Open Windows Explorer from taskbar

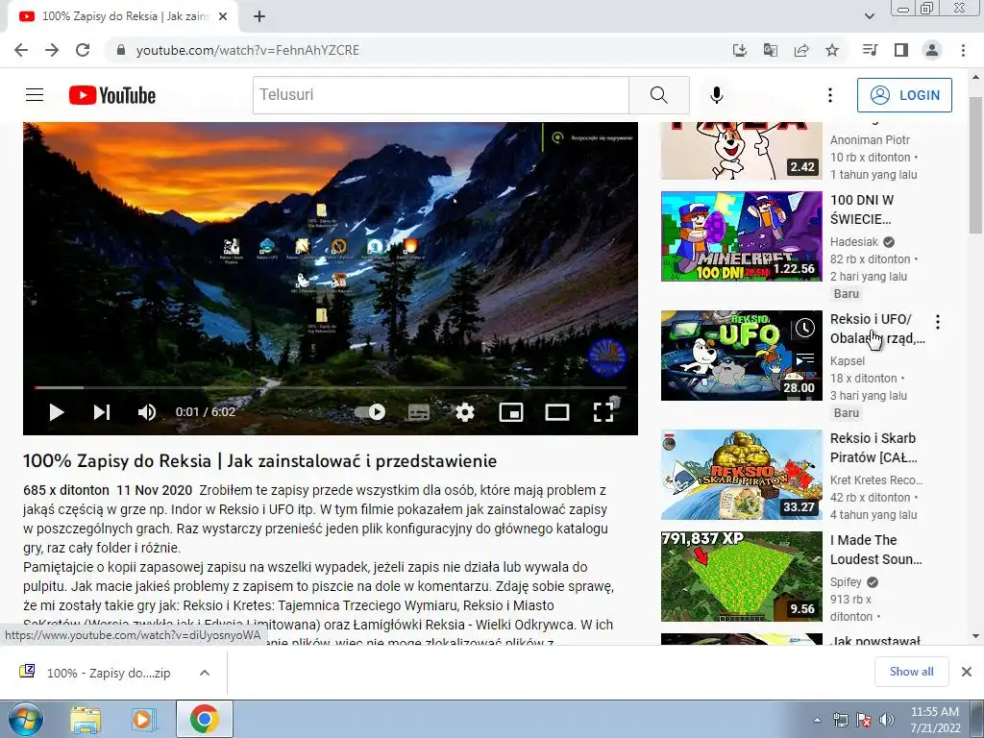pos(86,720)
